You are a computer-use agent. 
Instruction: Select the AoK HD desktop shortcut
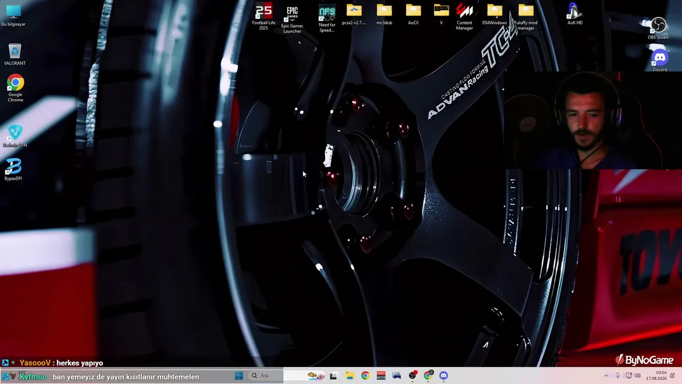pyautogui.click(x=575, y=14)
